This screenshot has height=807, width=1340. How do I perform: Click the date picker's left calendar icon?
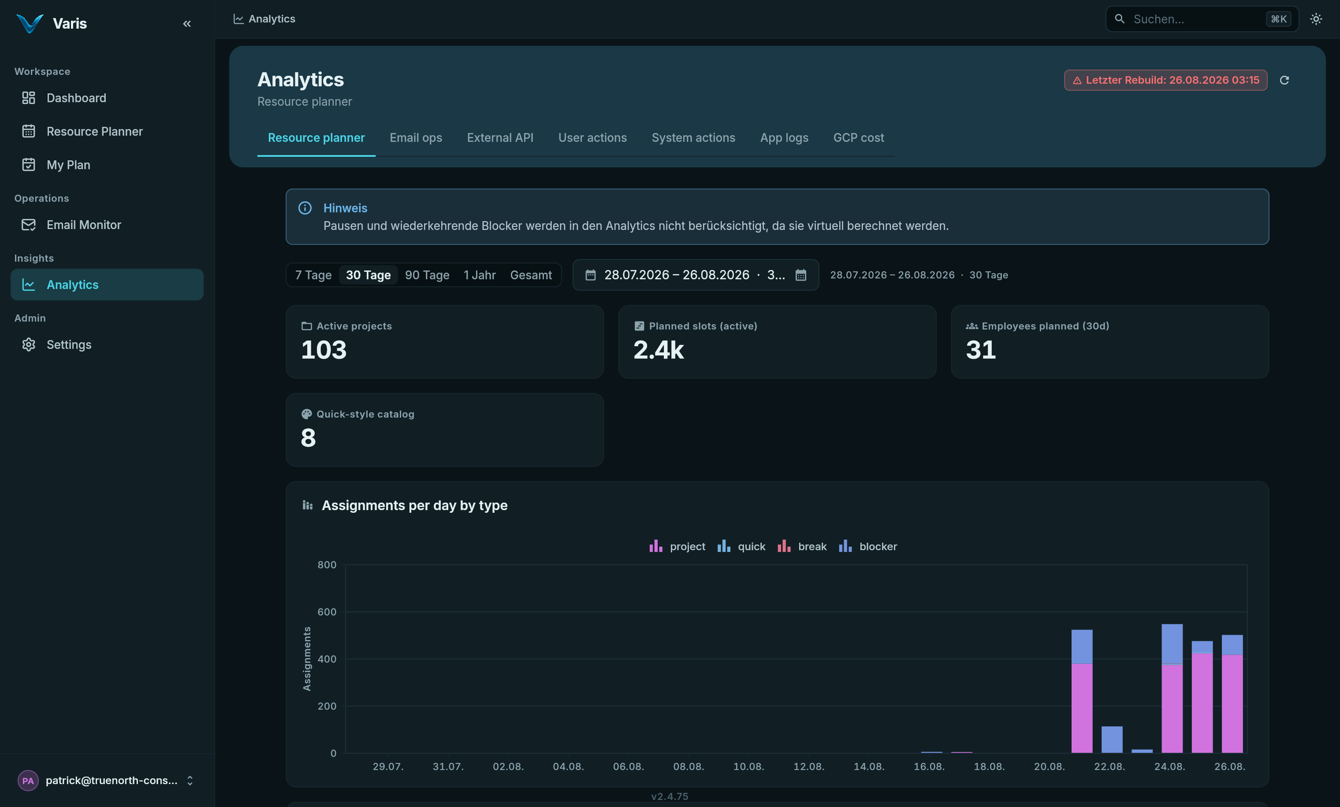coord(590,275)
